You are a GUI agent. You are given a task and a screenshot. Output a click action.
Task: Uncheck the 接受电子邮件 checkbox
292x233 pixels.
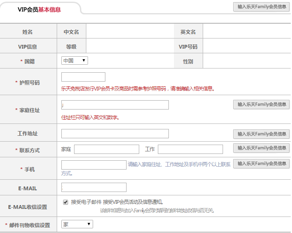(66, 202)
